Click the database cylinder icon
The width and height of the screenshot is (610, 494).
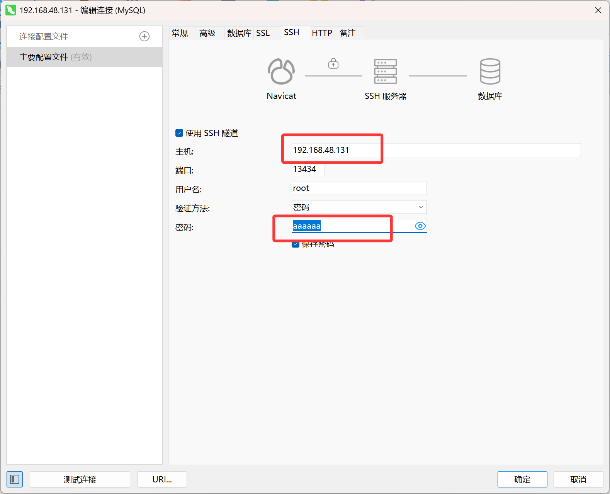pos(490,71)
